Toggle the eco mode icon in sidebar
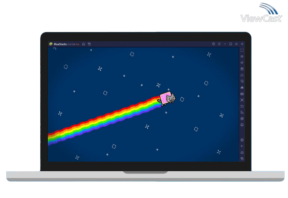Viewport: 288px width, 198px height. click(242, 119)
